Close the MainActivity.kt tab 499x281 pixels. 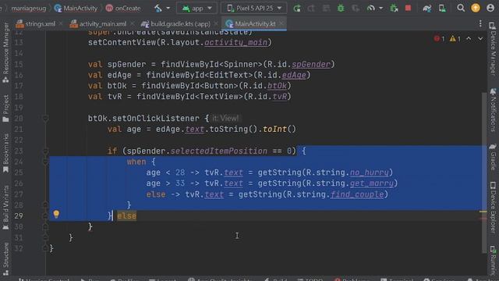click(x=281, y=23)
